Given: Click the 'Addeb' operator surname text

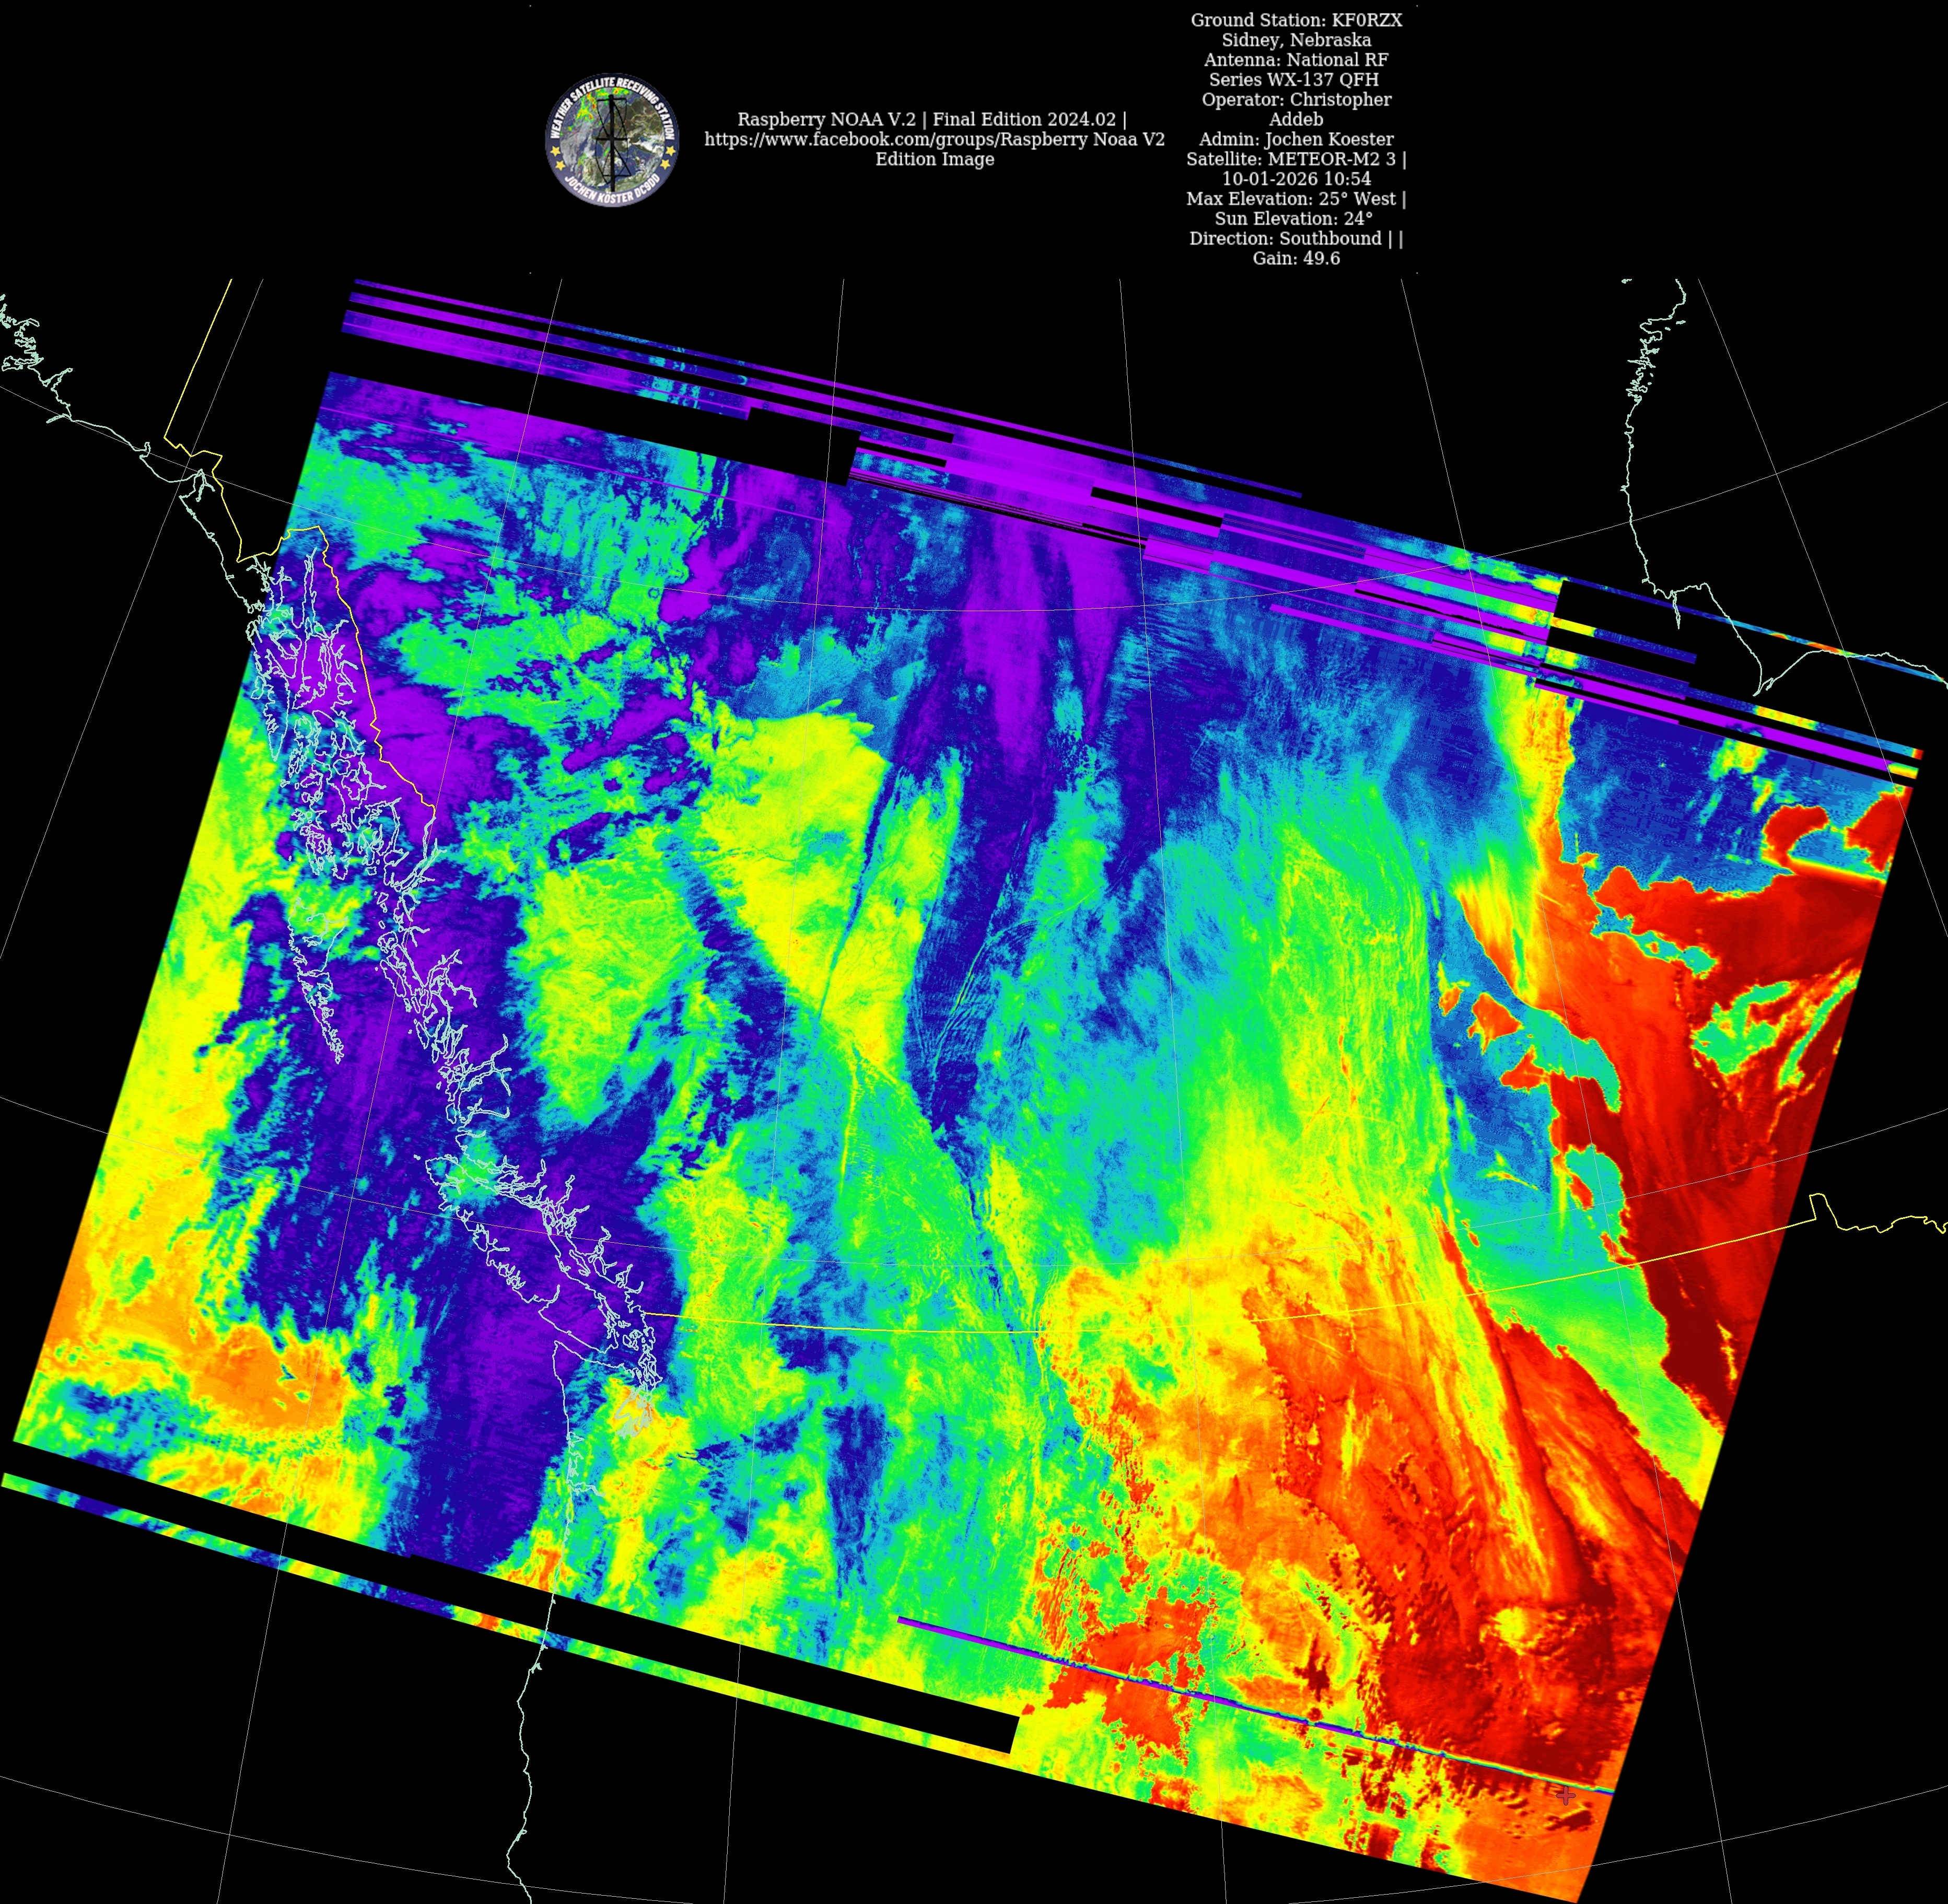Looking at the screenshot, I should click(x=1296, y=120).
